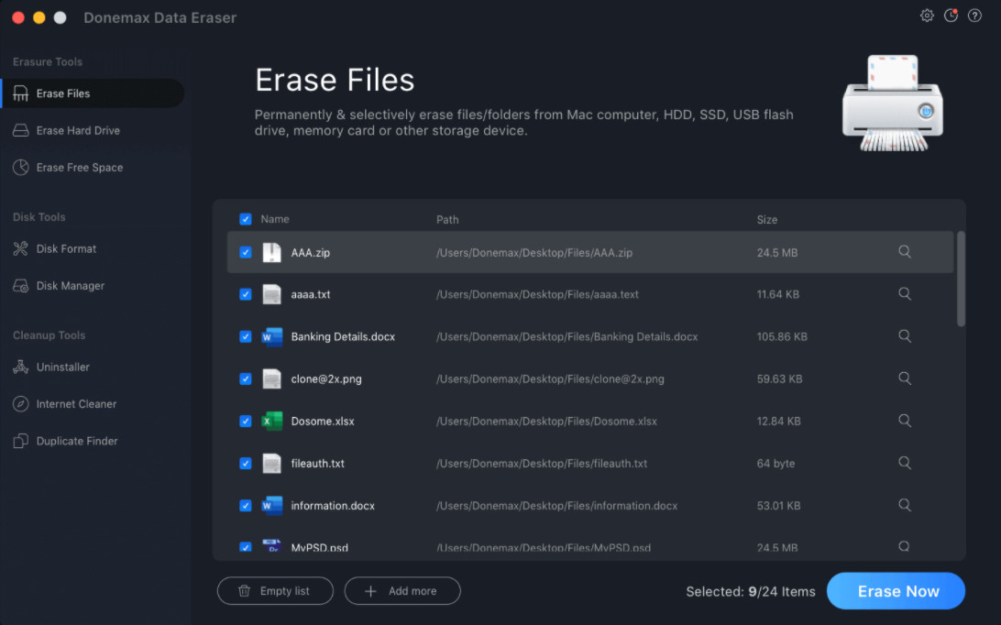Open the settings gear icon
The image size is (1001, 625).
(x=927, y=16)
